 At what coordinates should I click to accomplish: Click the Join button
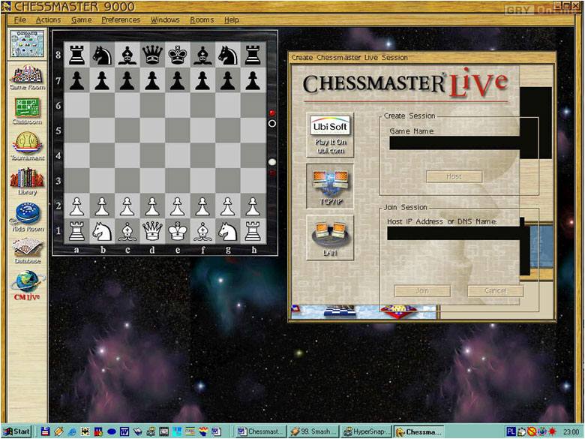point(422,291)
